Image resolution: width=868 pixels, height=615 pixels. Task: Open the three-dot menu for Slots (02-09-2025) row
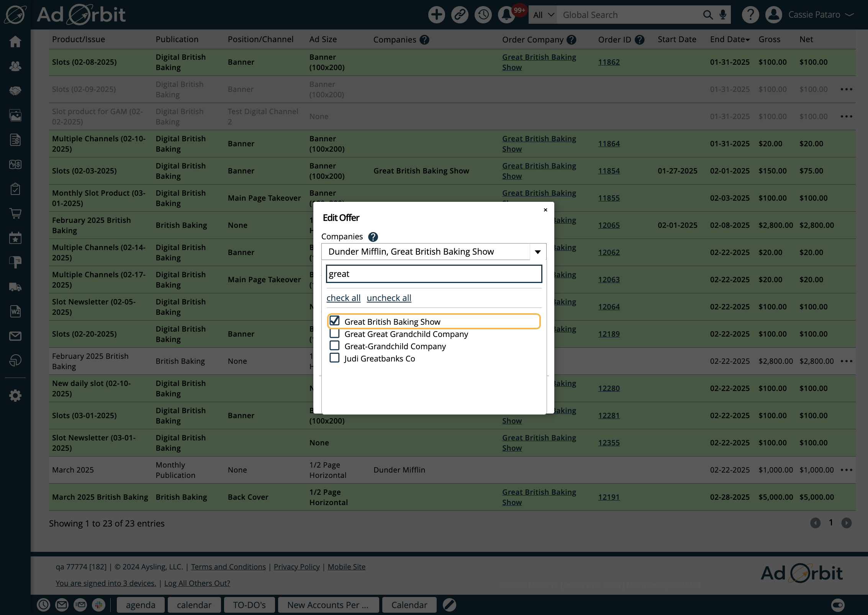click(846, 89)
